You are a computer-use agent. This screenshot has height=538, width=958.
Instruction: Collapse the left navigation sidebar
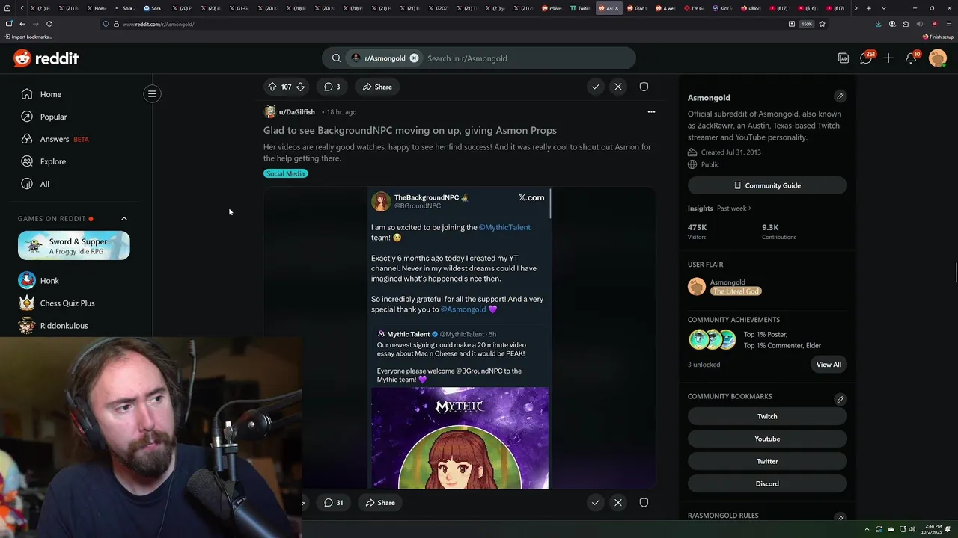152,93
